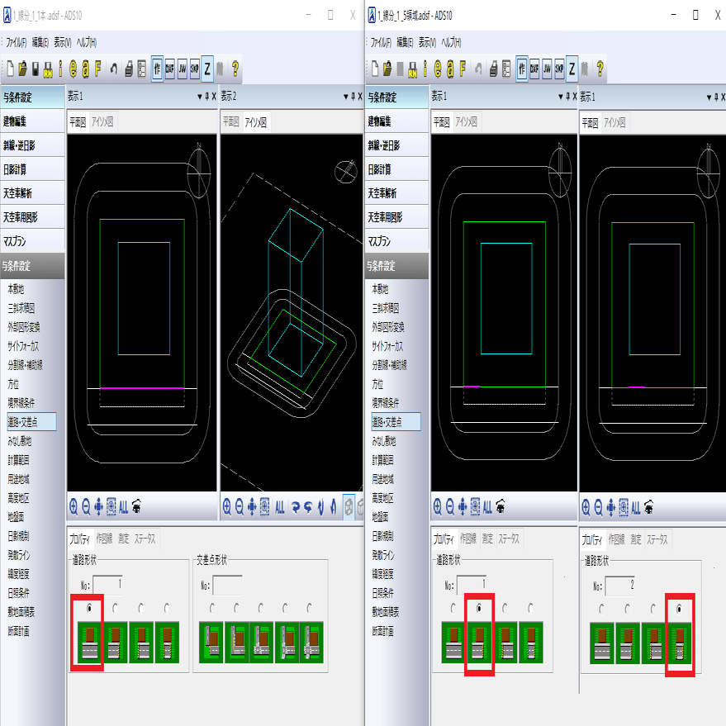This screenshot has height=726, width=726.
Task: Click New file icon in left window toolbar
Action: (10, 69)
